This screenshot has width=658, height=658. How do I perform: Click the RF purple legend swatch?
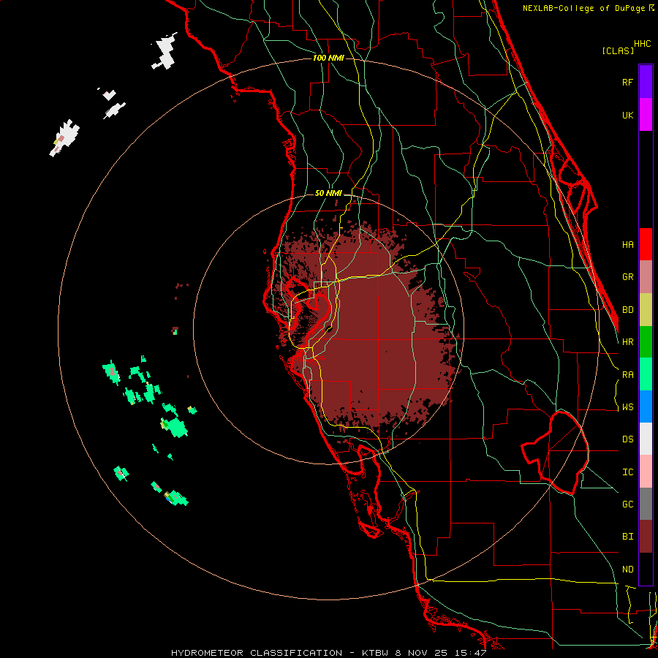(646, 82)
